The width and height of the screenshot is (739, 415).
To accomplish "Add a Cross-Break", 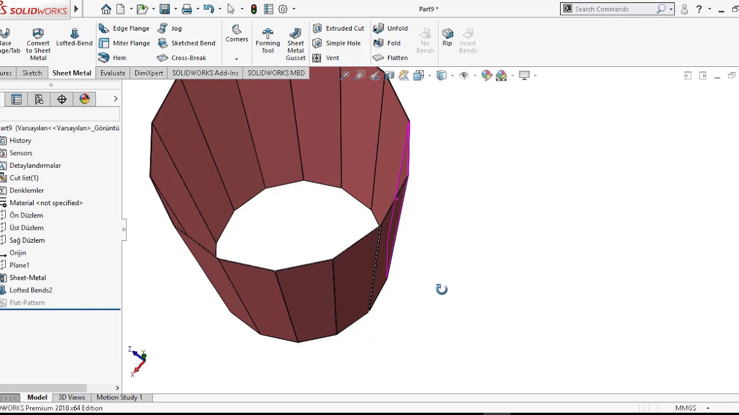I will tap(181, 58).
